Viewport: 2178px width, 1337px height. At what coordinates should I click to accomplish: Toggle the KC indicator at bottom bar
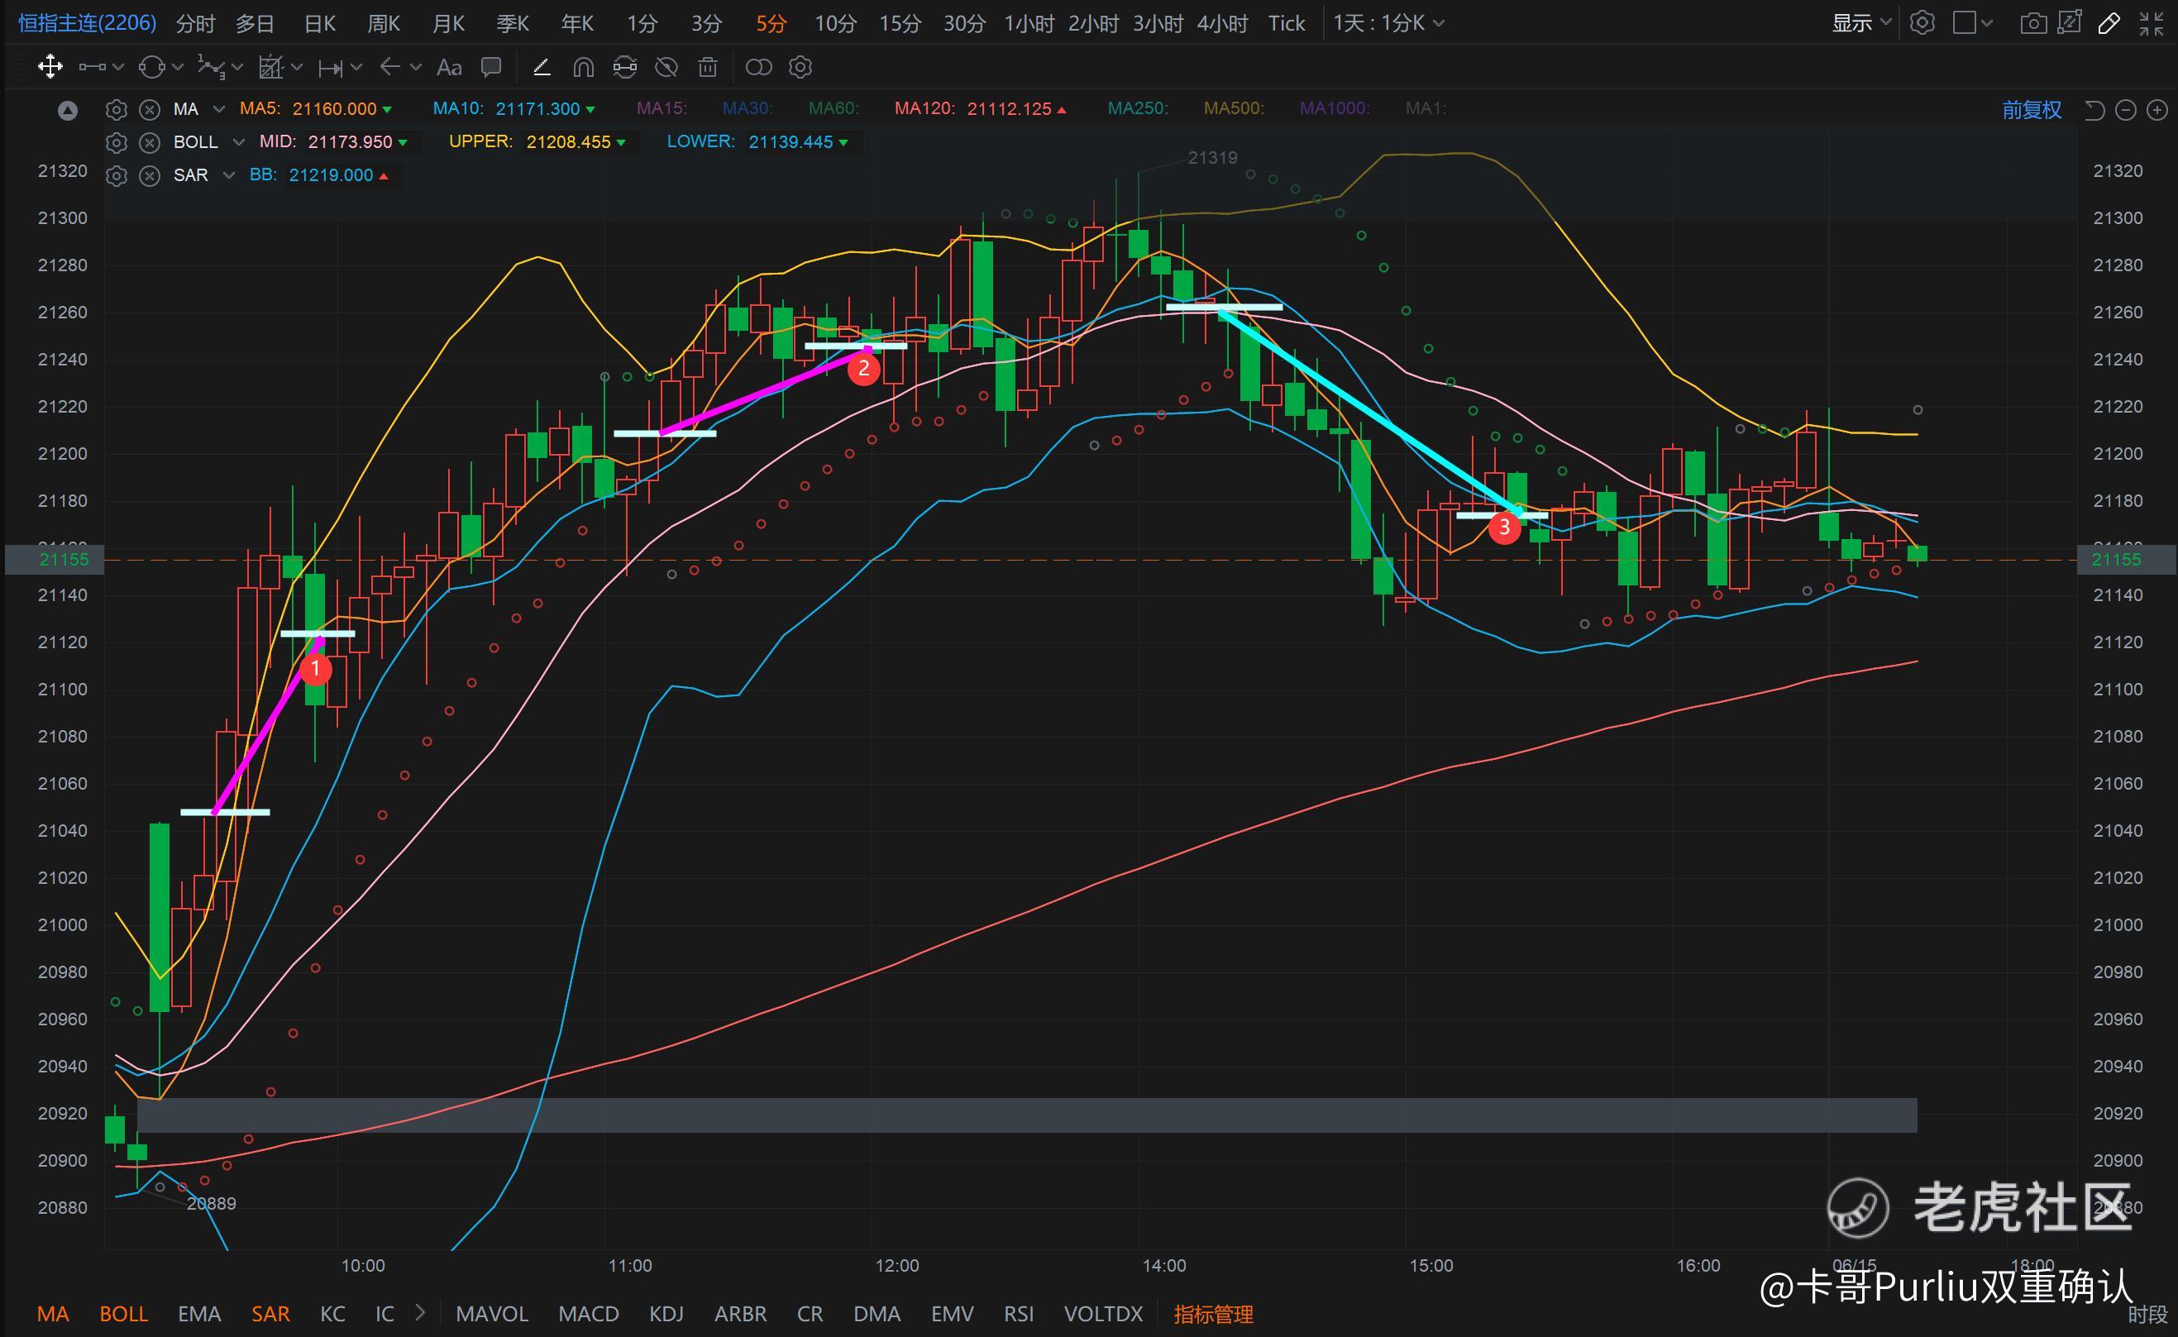332,1314
